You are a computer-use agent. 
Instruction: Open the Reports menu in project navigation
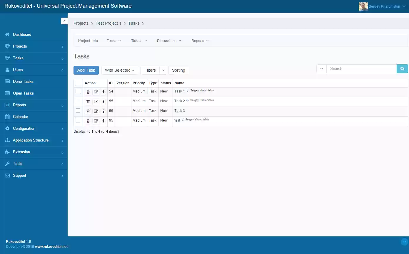[200, 41]
